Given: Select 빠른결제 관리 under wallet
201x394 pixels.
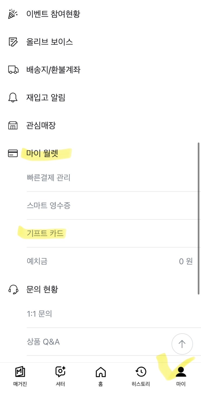Looking at the screenshot, I should tap(49, 178).
